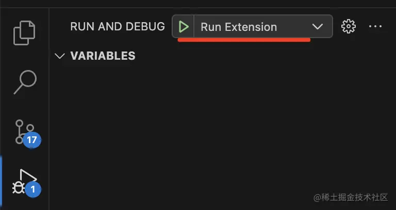Click the debug badge showing 1

[33, 189]
